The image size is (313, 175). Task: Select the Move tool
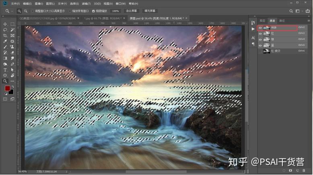5,24
